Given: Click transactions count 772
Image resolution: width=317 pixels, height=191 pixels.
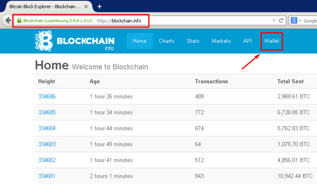Looking at the screenshot, I should pyautogui.click(x=199, y=112).
